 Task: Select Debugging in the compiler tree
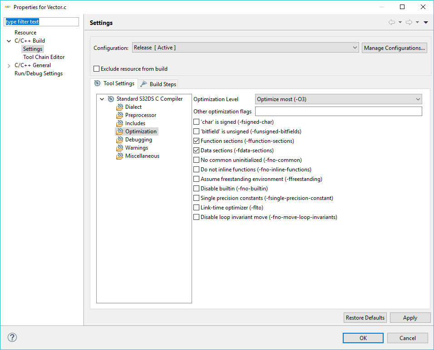138,140
